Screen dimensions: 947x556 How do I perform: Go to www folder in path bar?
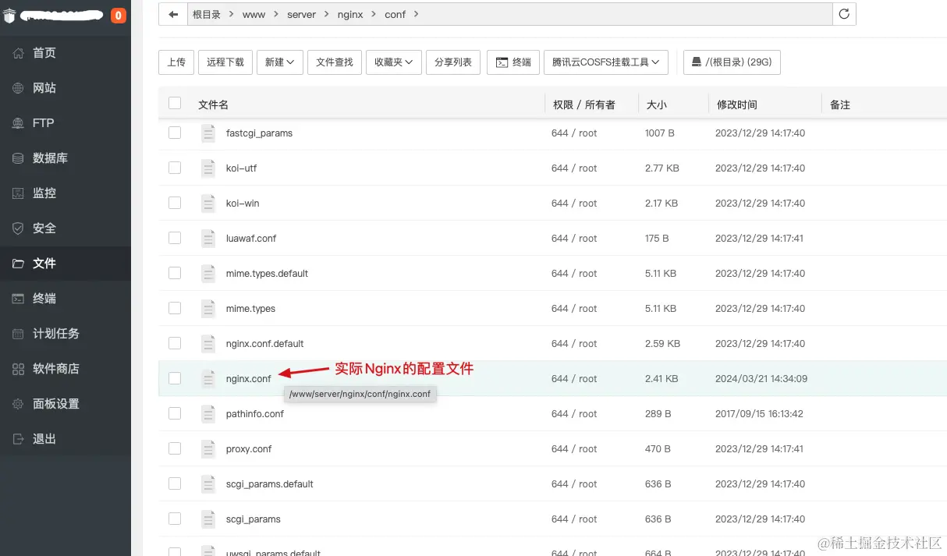click(254, 15)
